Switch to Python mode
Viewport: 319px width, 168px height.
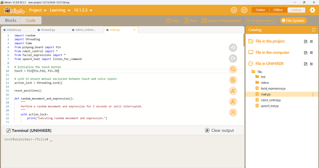[x=296, y=10]
